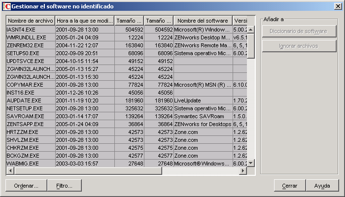
Task: Select WABMIG.EXE file name
Action: click(31, 164)
